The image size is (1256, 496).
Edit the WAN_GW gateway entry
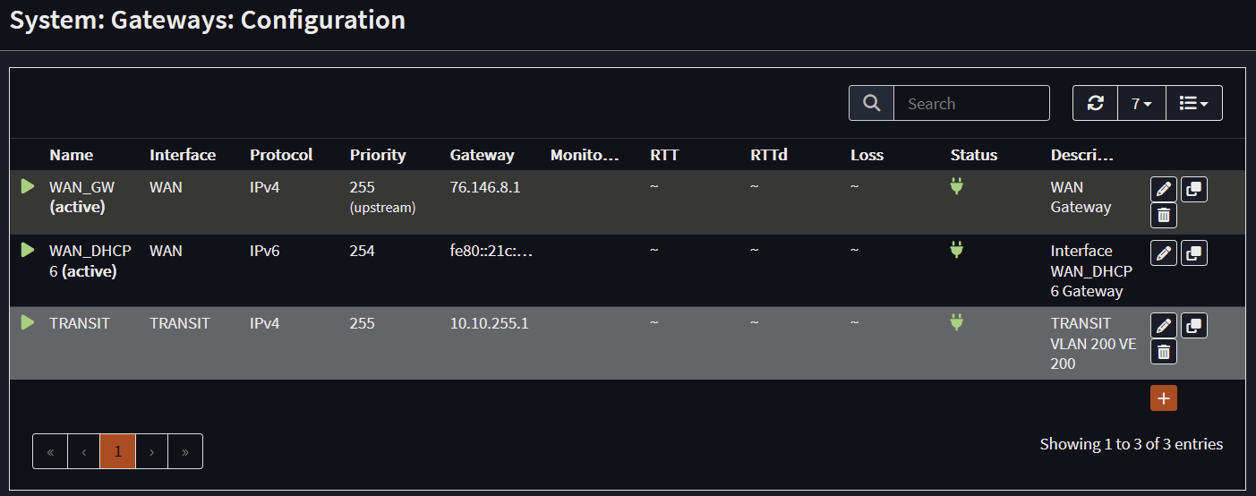click(1163, 189)
